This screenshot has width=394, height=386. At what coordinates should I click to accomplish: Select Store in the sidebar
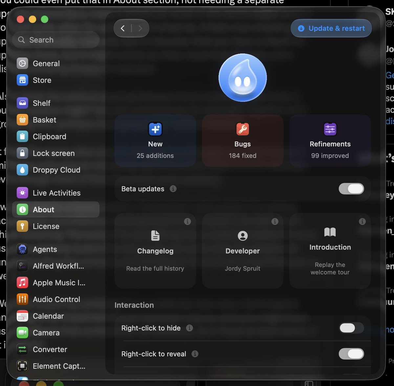point(56,80)
